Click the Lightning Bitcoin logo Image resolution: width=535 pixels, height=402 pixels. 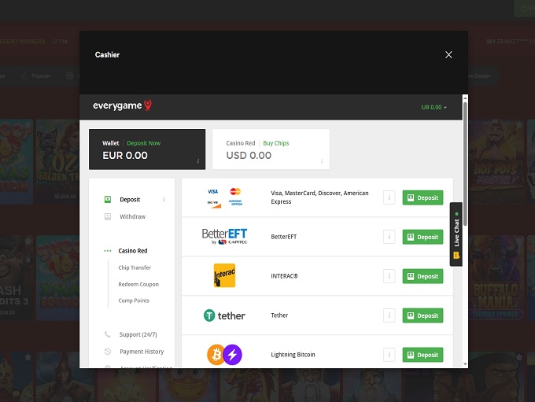pos(224,355)
